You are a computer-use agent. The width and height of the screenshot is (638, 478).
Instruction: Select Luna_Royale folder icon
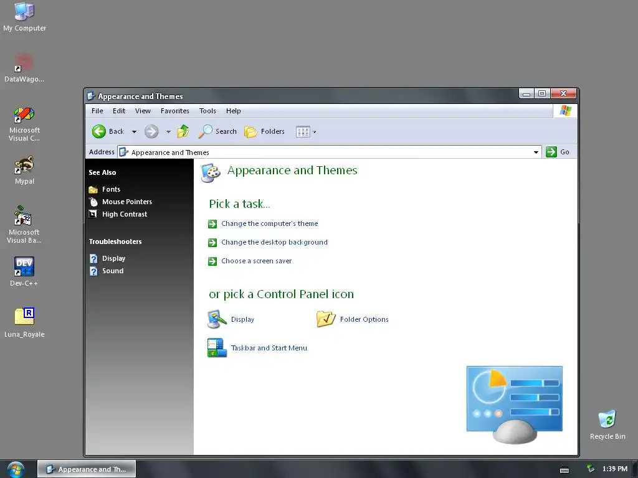24,323
